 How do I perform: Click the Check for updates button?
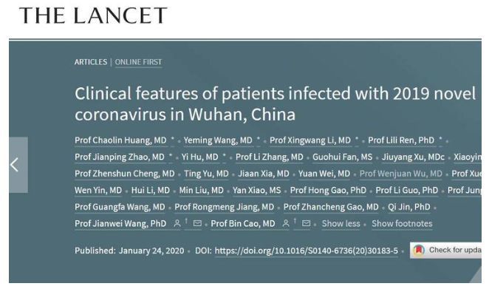click(x=445, y=251)
